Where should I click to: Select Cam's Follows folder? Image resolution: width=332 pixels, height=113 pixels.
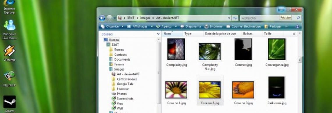click(x=124, y=79)
